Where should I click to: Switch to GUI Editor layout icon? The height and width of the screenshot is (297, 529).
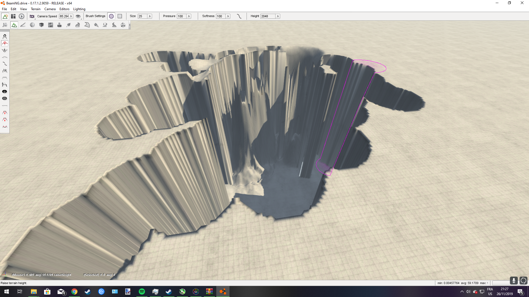[x=13, y=16]
